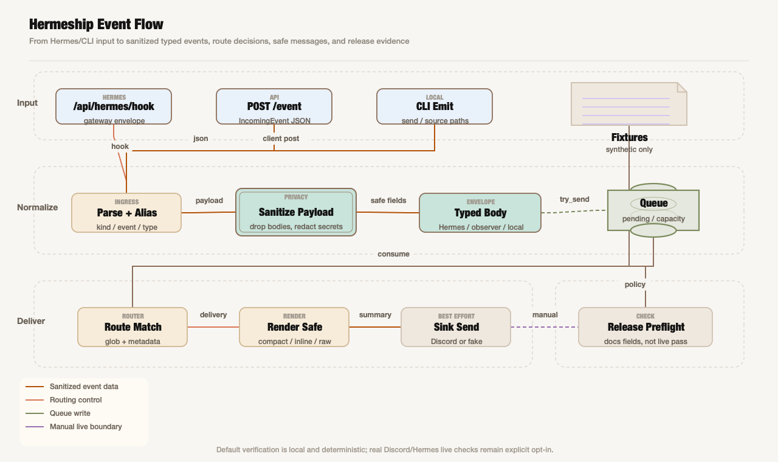
Task: Click the /api/hermes/hook node
Action: [114, 106]
